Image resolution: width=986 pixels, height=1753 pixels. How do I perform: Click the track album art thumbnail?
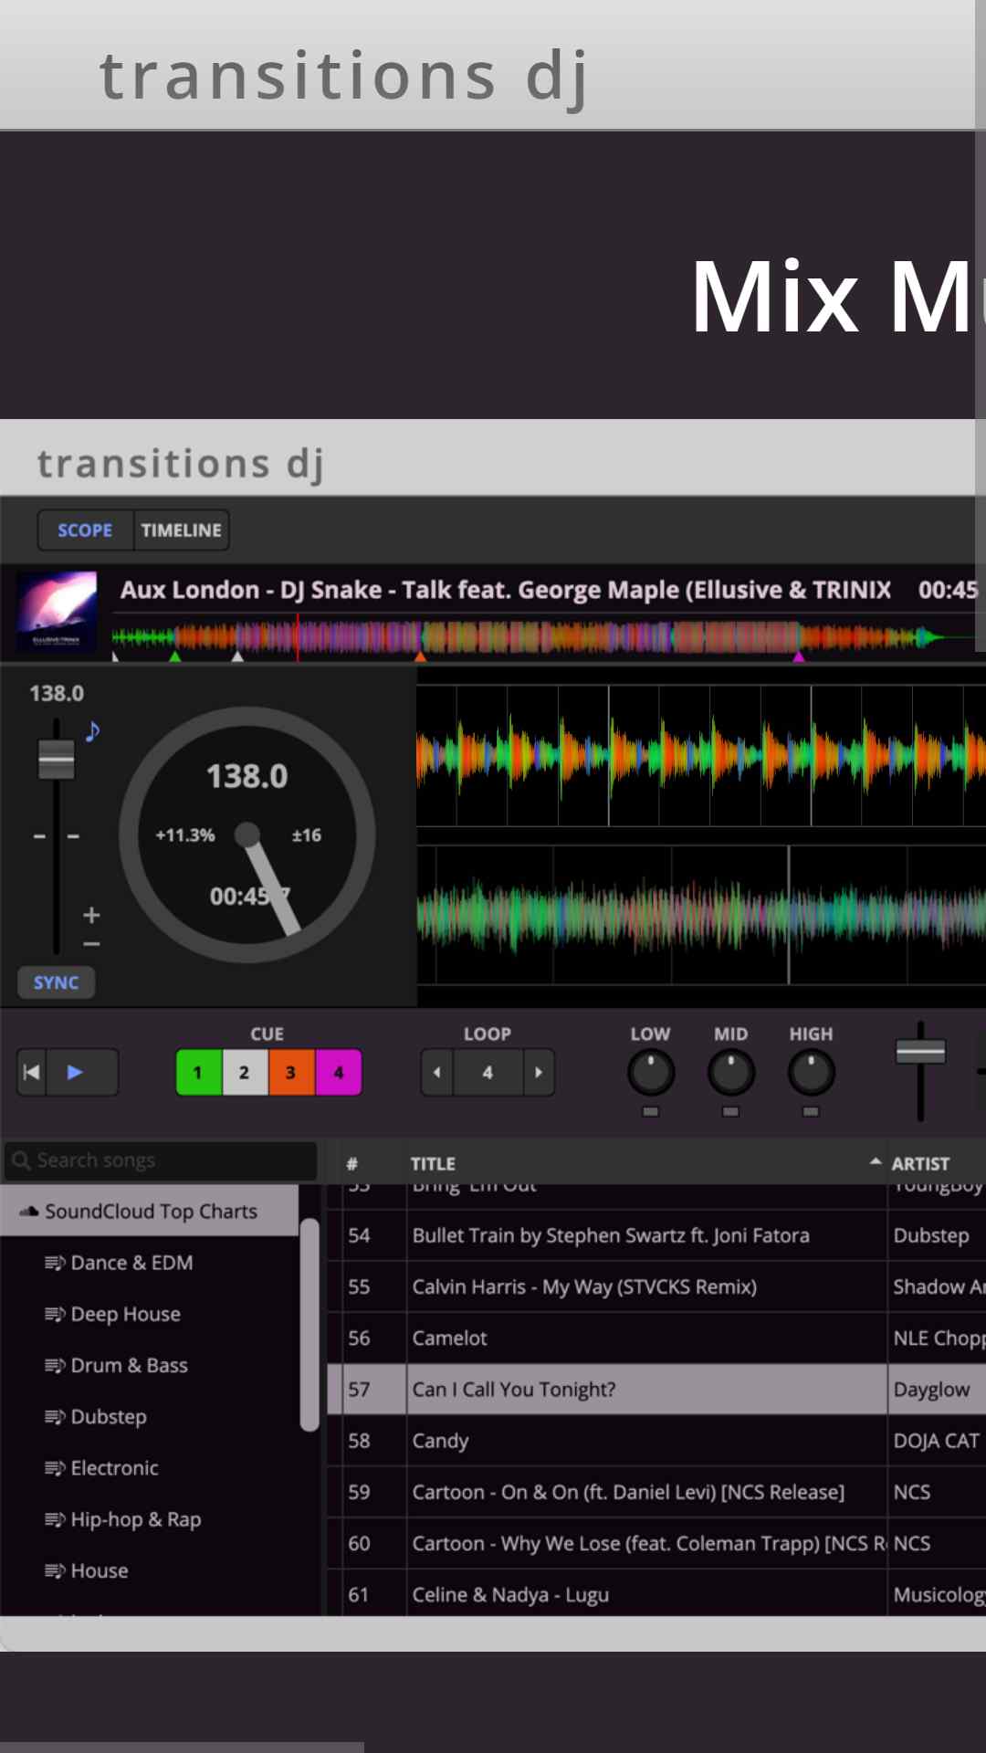click(x=57, y=610)
